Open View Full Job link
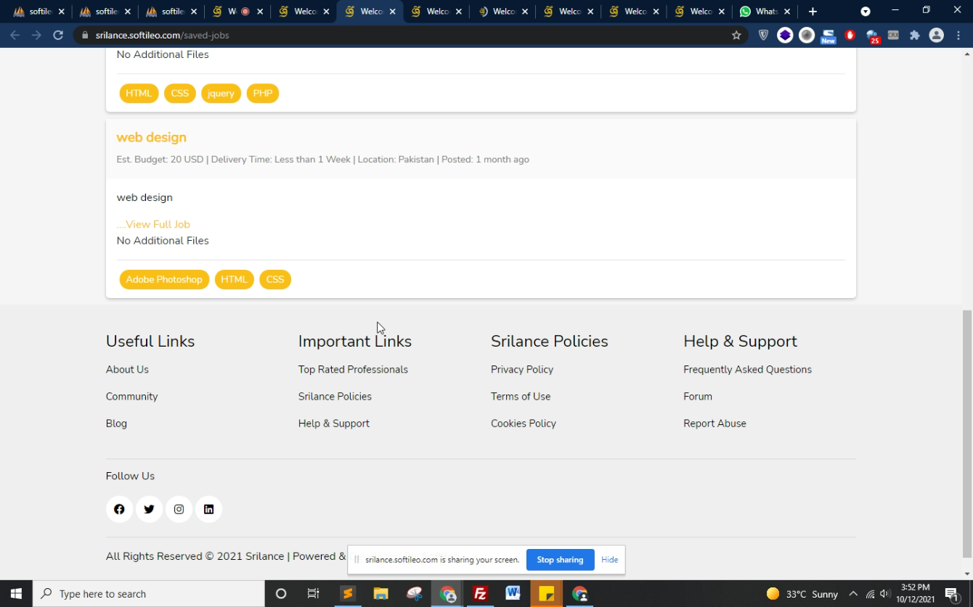Screen dimensions: 973x607 [153, 224]
